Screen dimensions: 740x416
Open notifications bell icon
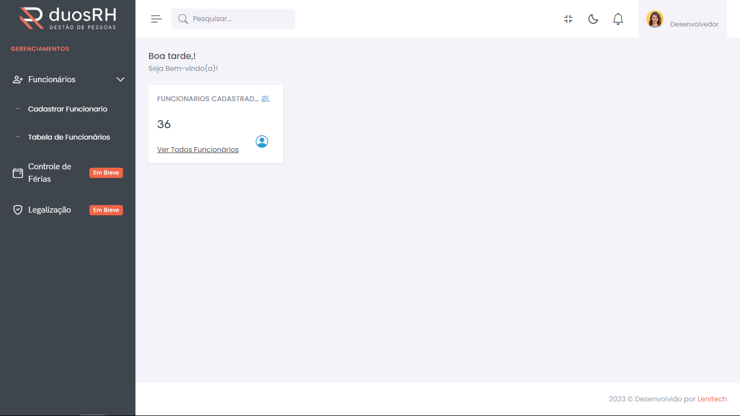[x=618, y=19]
